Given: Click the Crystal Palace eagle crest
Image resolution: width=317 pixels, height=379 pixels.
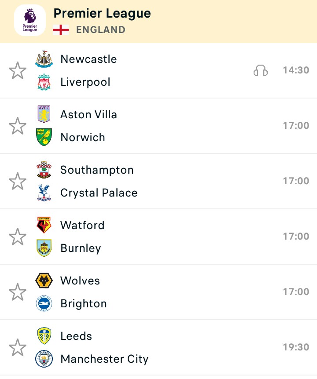Looking at the screenshot, I should click(44, 193).
